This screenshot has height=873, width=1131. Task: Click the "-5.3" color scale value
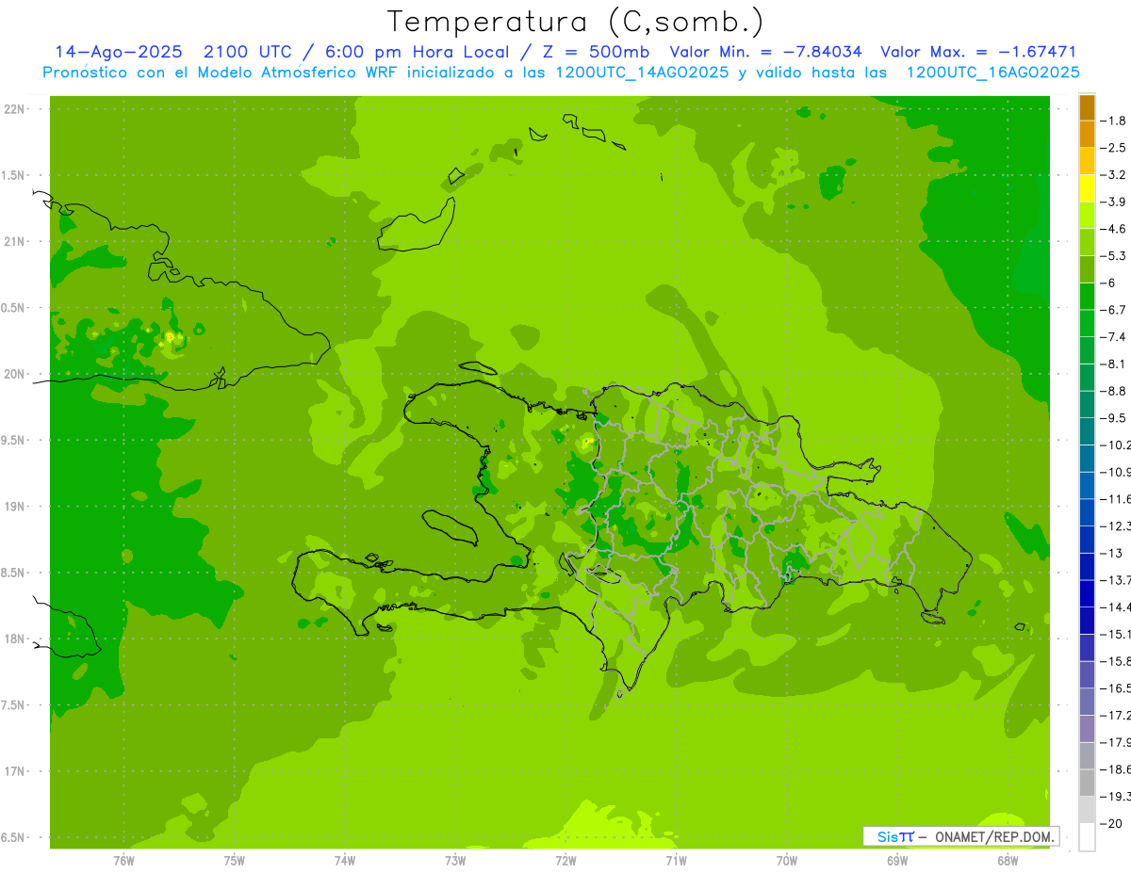click(x=1114, y=255)
